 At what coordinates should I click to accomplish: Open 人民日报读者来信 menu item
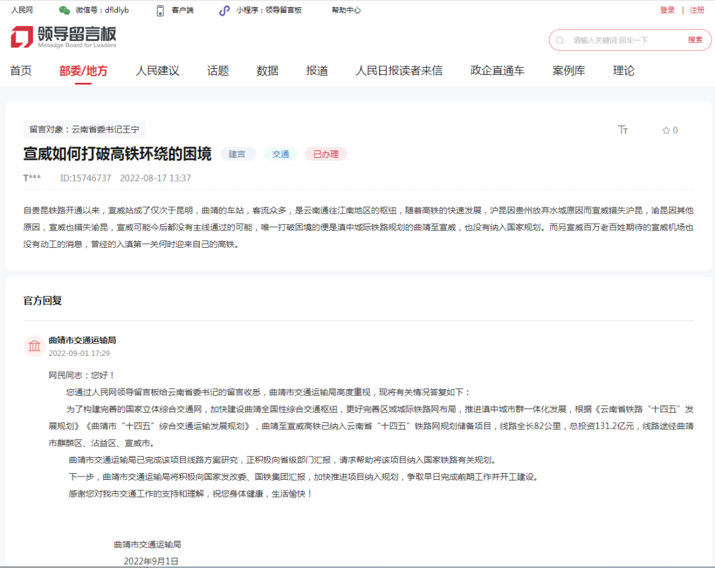click(399, 70)
